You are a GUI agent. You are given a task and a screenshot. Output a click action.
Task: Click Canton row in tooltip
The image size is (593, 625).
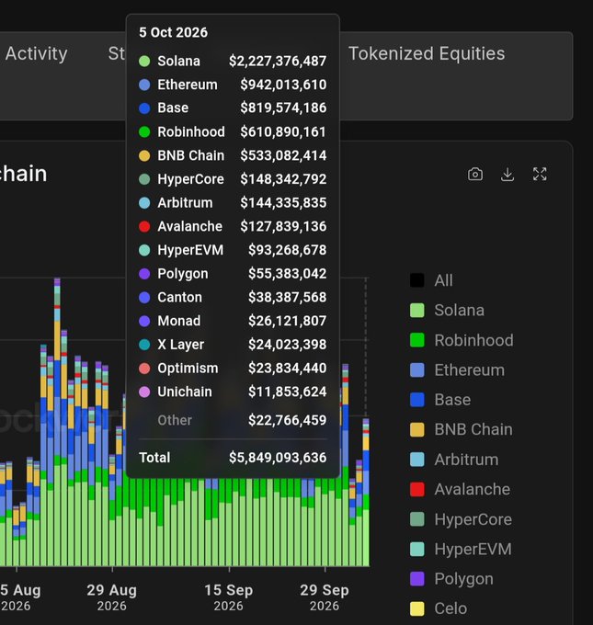(233, 298)
